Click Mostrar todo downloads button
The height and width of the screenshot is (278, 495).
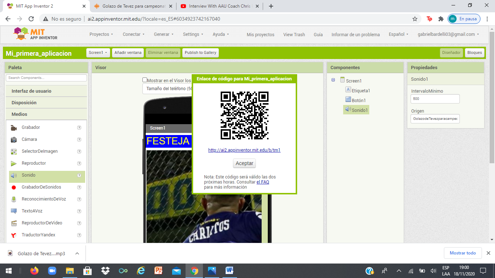pos(463,253)
